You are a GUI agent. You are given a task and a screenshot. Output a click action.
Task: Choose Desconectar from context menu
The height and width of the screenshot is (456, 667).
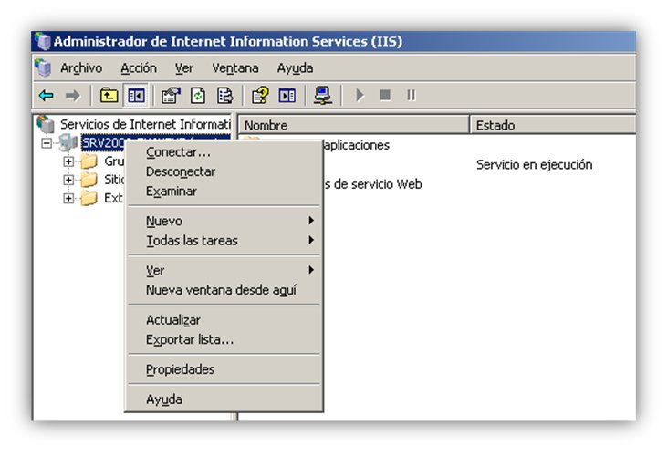(x=224, y=171)
